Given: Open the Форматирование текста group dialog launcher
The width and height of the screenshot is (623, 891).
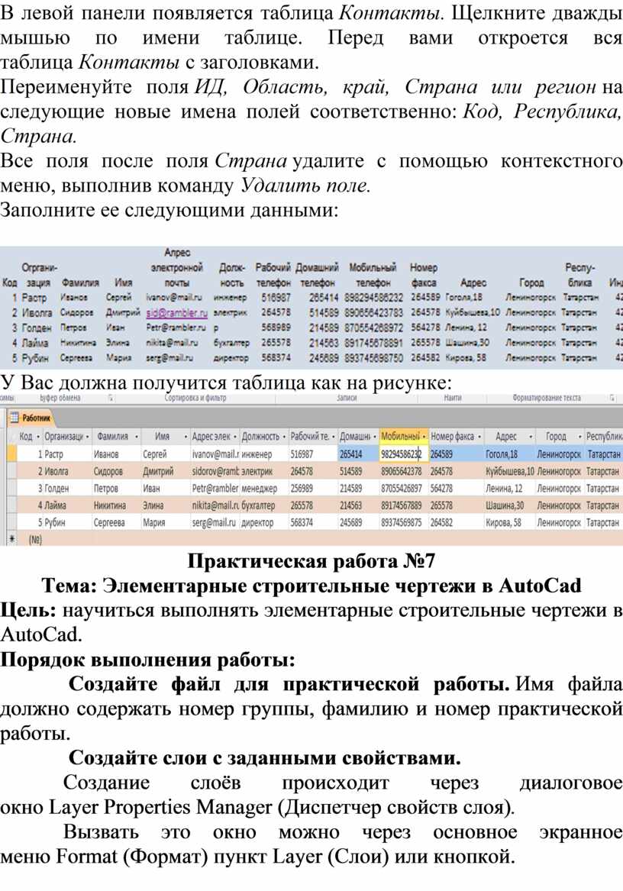Looking at the screenshot, I should 612,399.
